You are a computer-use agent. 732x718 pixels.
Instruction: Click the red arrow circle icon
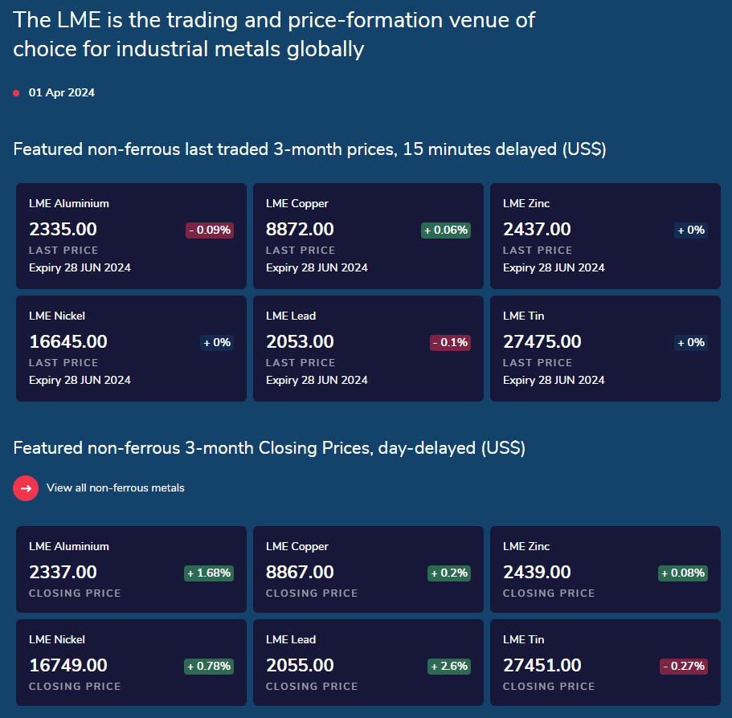point(26,488)
